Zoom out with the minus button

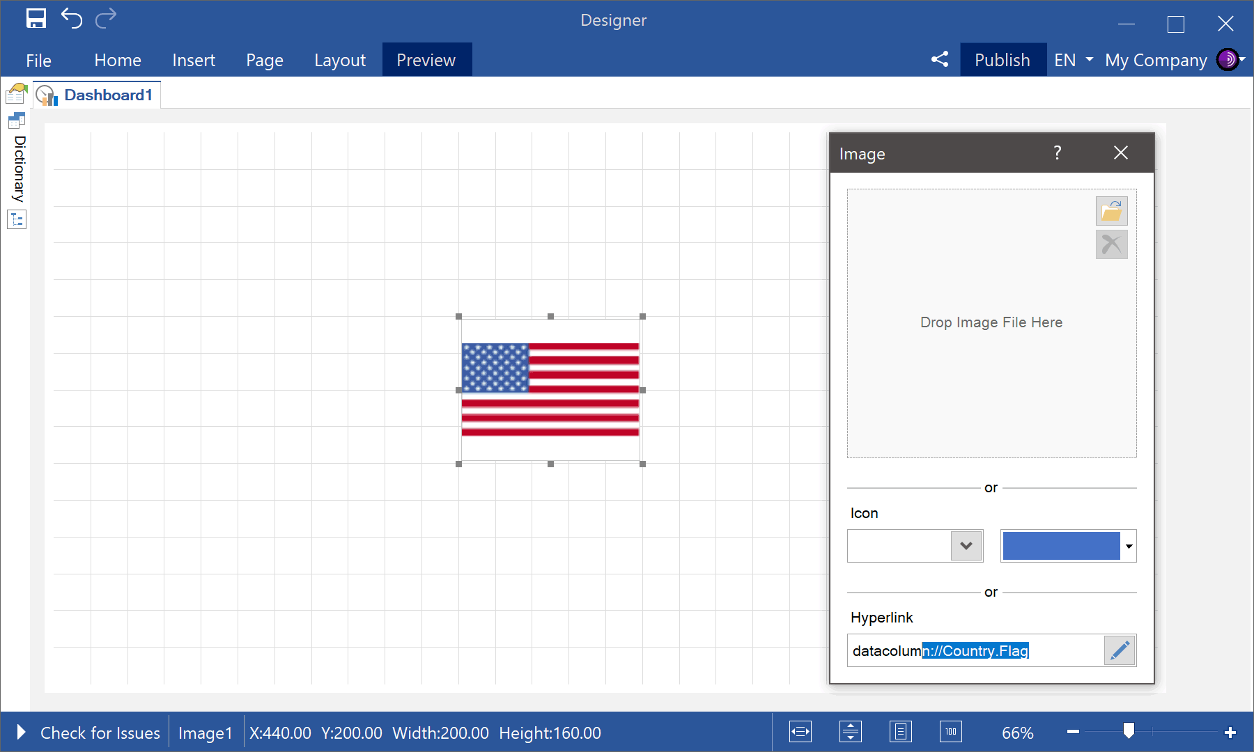1073,732
